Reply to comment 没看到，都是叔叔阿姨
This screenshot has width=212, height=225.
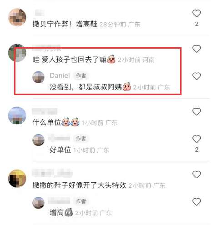86,87
